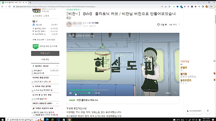Open Chrome from the taskbar
Viewport: 216px width, 121px height.
69,120
